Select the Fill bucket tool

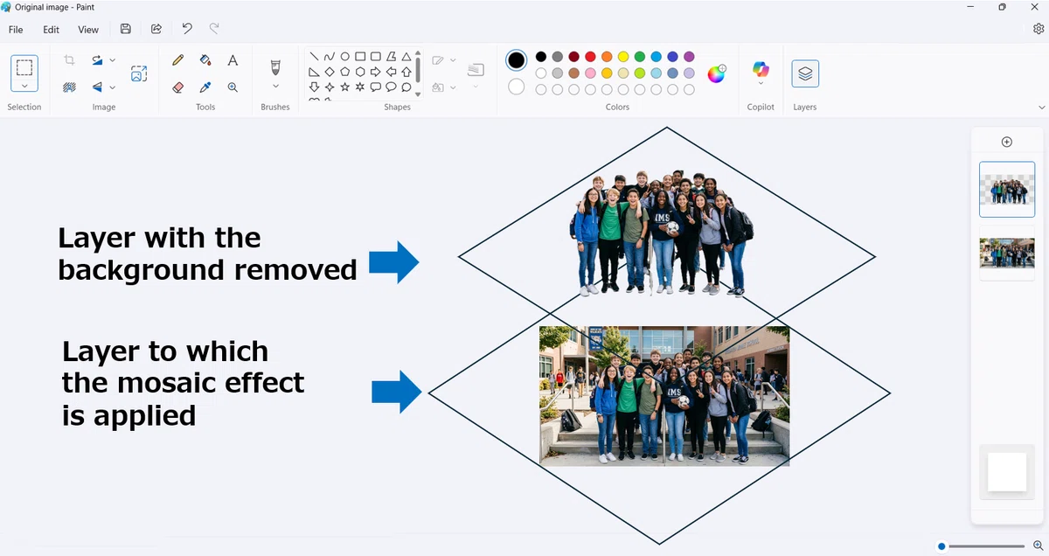point(205,60)
